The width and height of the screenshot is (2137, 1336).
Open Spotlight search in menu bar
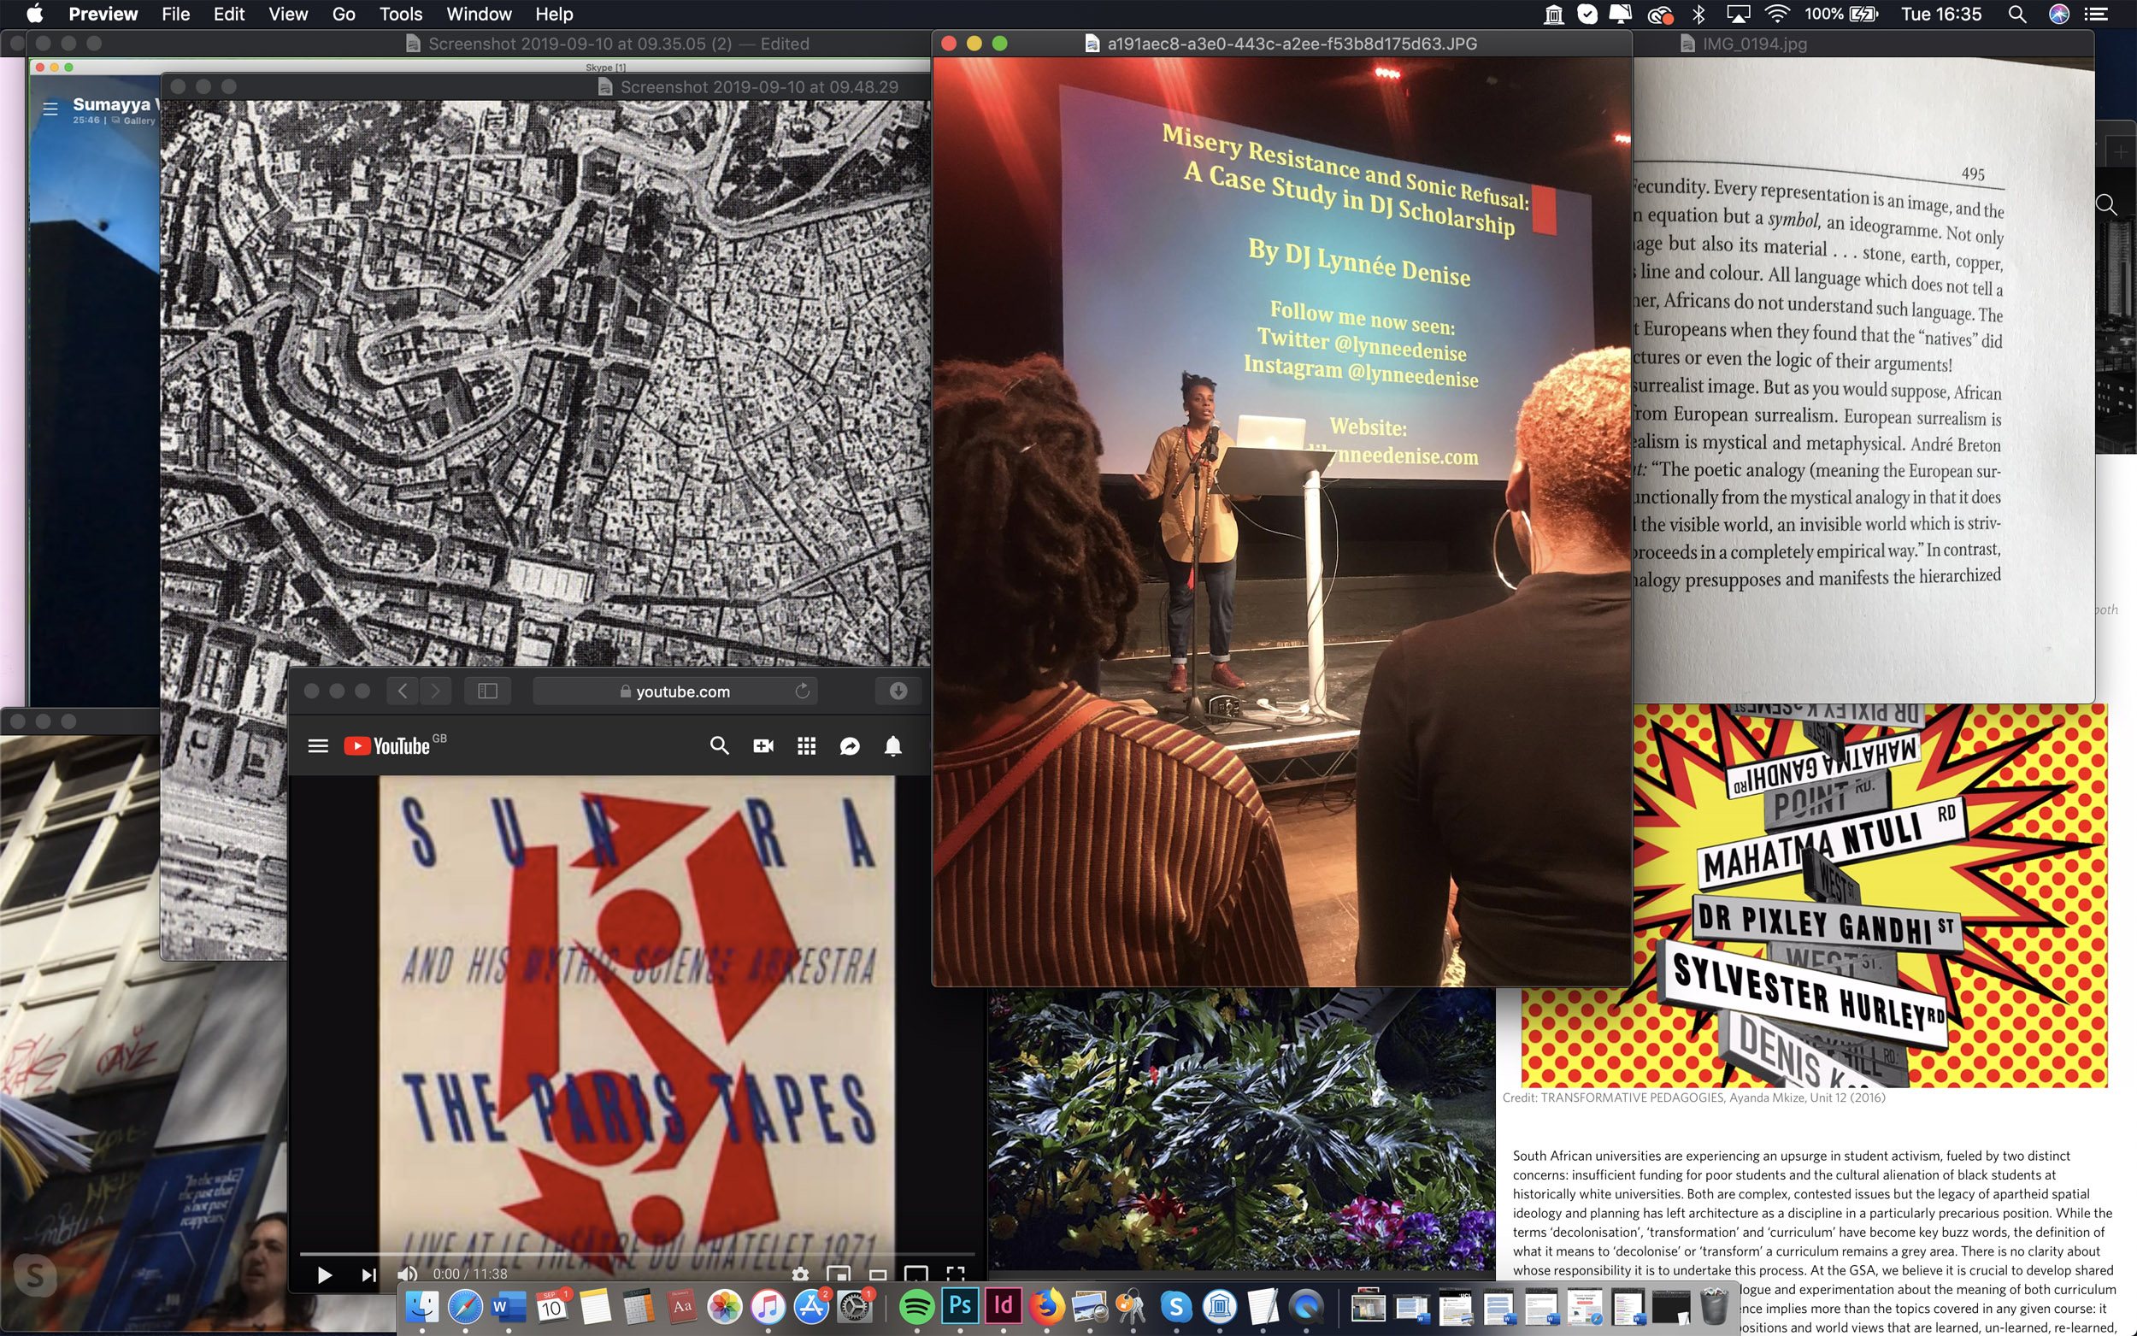pyautogui.click(x=2016, y=15)
